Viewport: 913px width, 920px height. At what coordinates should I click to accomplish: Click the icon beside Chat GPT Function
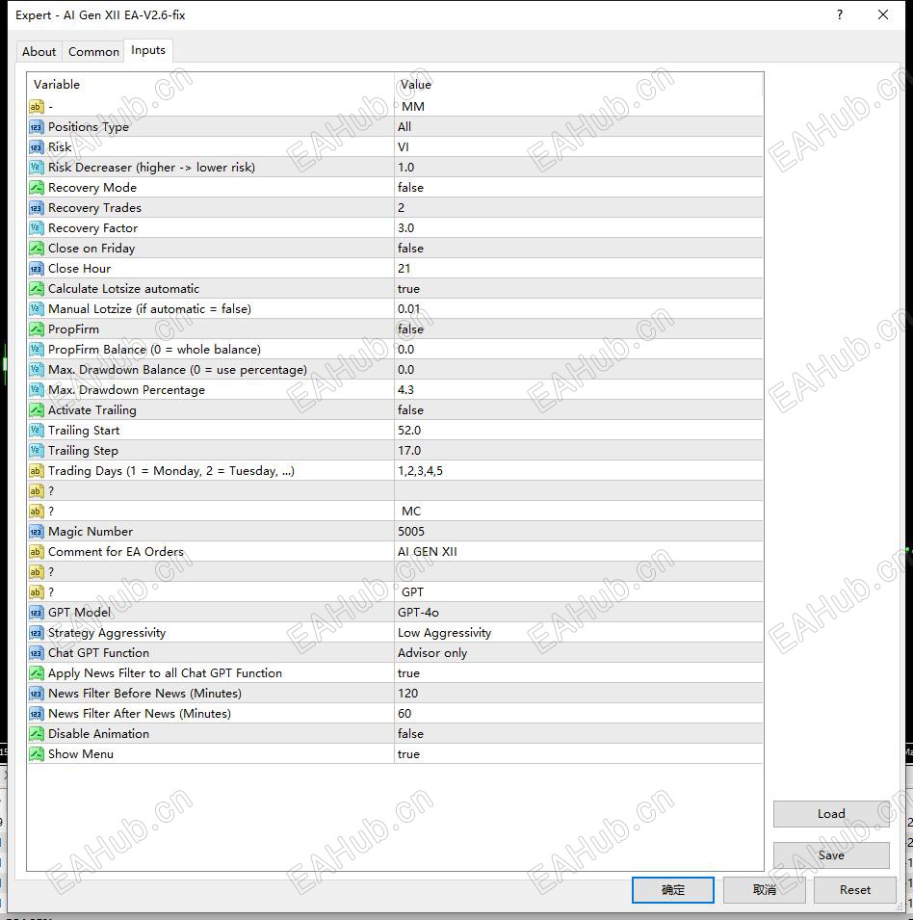tap(37, 653)
